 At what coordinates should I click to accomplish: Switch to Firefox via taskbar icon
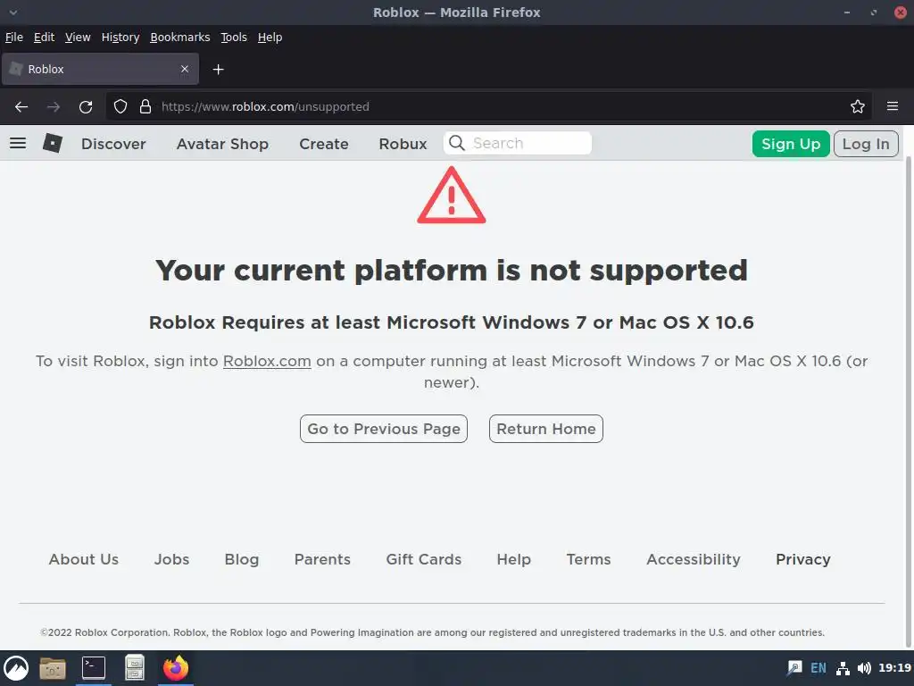(x=176, y=668)
